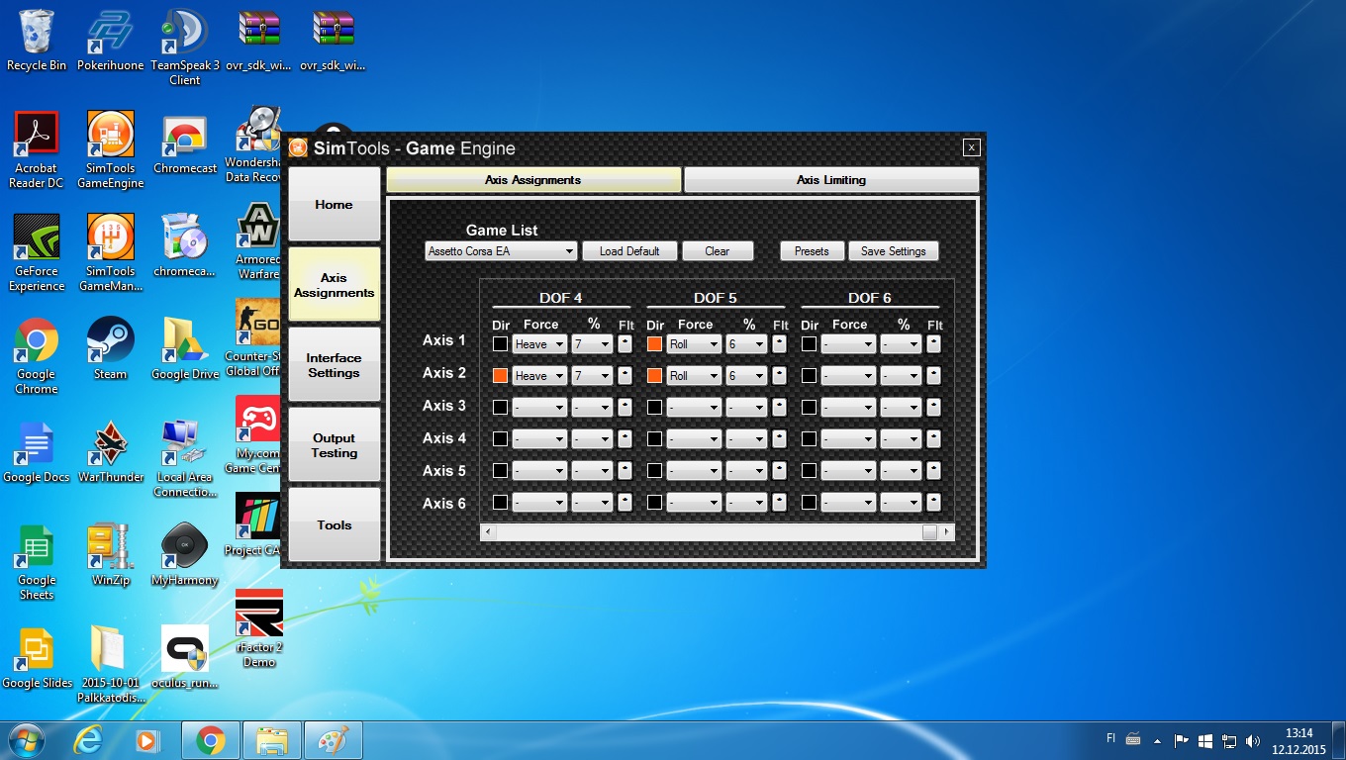Toggle Axis 2 DOF 4 Dir checkbox
The height and width of the screenshot is (760, 1346).
500,376
